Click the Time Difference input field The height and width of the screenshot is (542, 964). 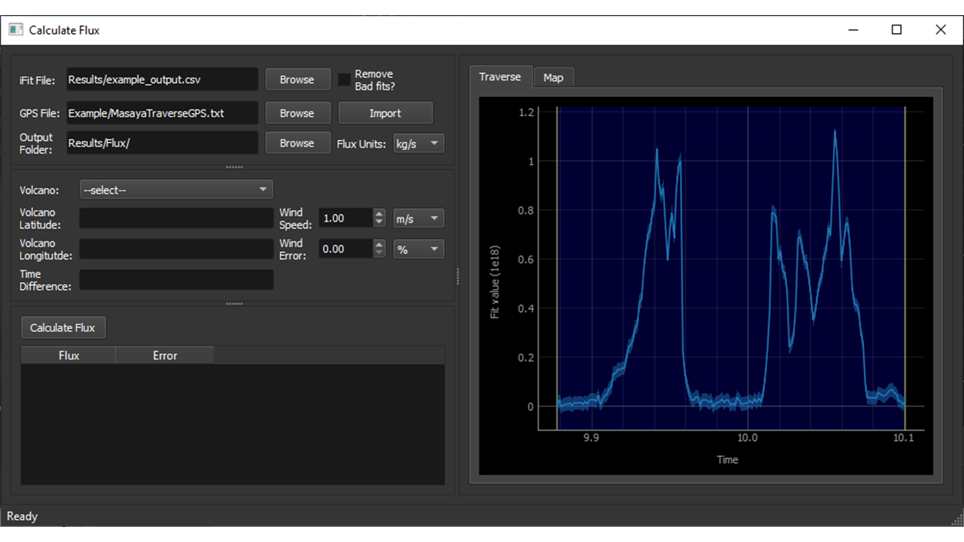pyautogui.click(x=176, y=280)
